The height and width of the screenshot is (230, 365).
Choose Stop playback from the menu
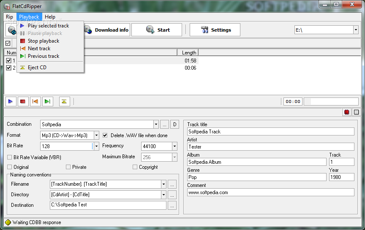[50, 41]
